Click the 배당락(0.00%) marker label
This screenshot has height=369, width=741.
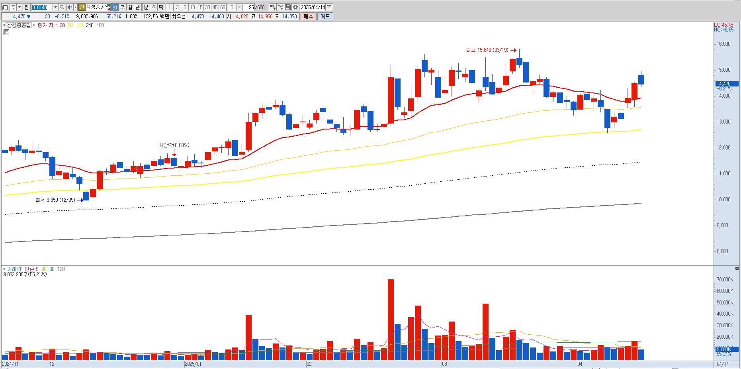(174, 145)
